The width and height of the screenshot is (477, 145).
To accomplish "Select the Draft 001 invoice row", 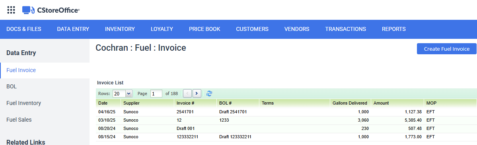I will pyautogui.click(x=286, y=129).
